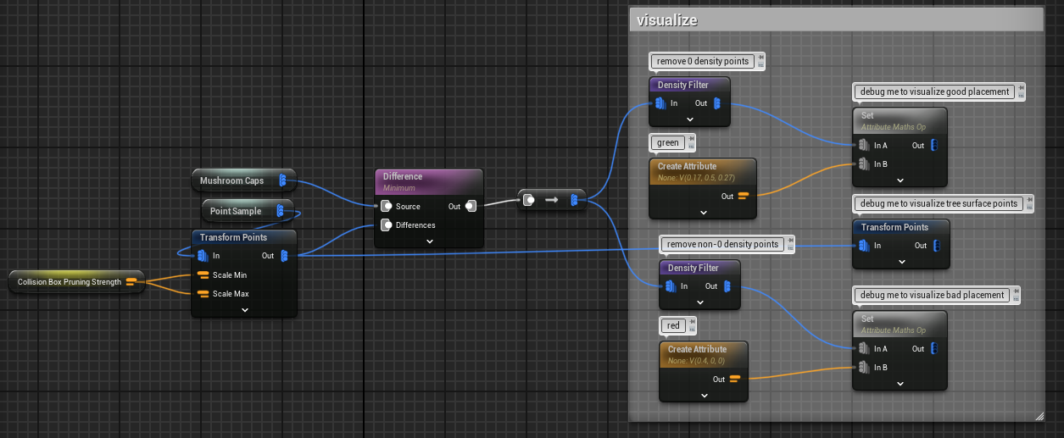This screenshot has height=438, width=1064.
Task: Click the 'remove non-0 density points' comment text
Action: (x=722, y=244)
